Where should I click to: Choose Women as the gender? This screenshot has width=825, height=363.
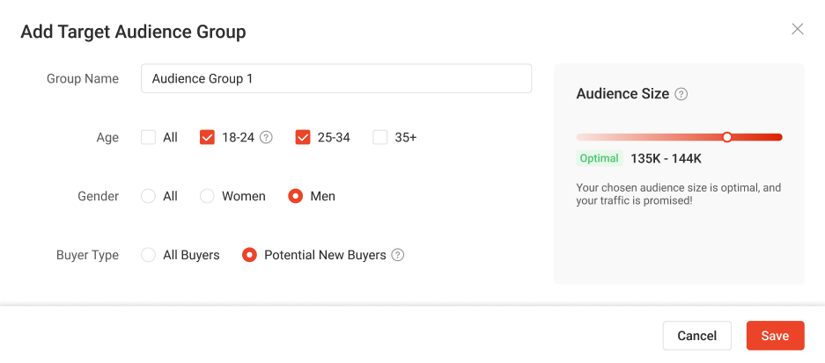pos(208,196)
